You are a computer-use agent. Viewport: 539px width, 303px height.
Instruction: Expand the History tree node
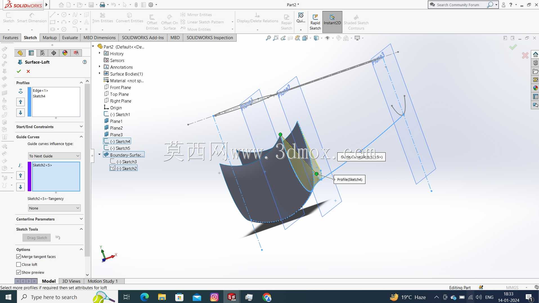tap(99, 53)
